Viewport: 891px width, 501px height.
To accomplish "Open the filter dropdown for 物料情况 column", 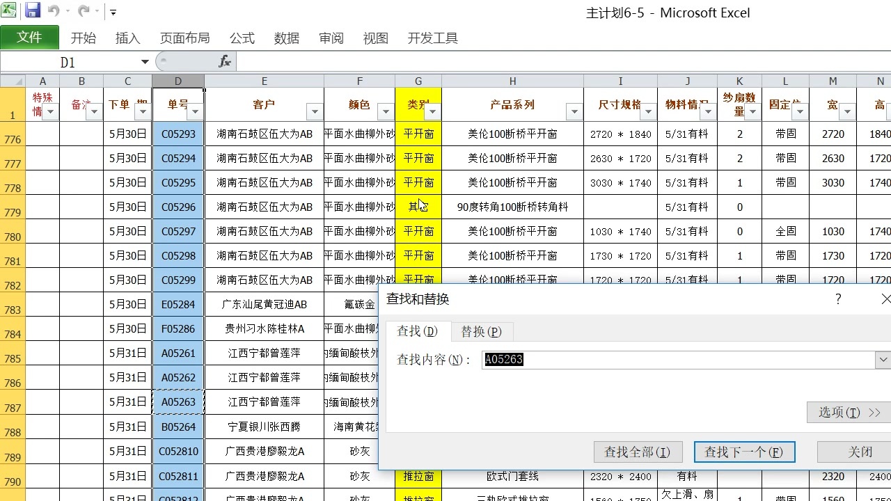I will (708, 112).
